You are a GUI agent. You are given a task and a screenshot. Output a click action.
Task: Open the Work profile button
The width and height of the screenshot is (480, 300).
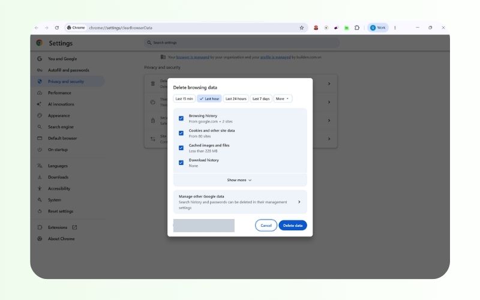(378, 28)
